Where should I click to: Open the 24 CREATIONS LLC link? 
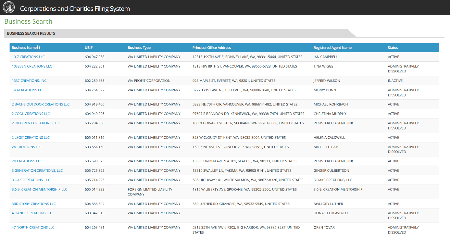[x=27, y=147]
